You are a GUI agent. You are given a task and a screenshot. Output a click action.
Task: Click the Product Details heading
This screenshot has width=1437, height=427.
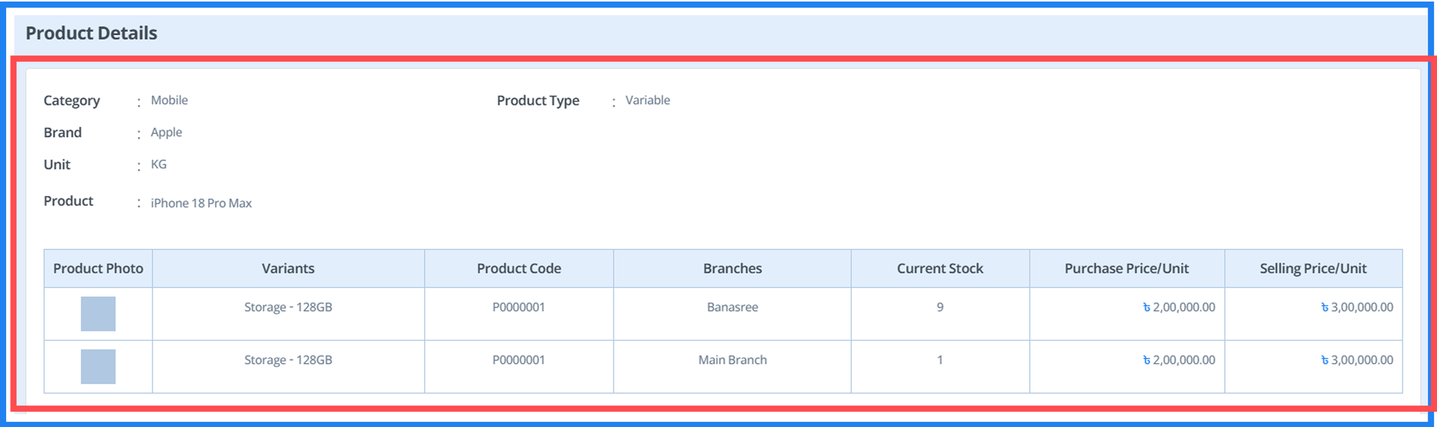pos(91,33)
